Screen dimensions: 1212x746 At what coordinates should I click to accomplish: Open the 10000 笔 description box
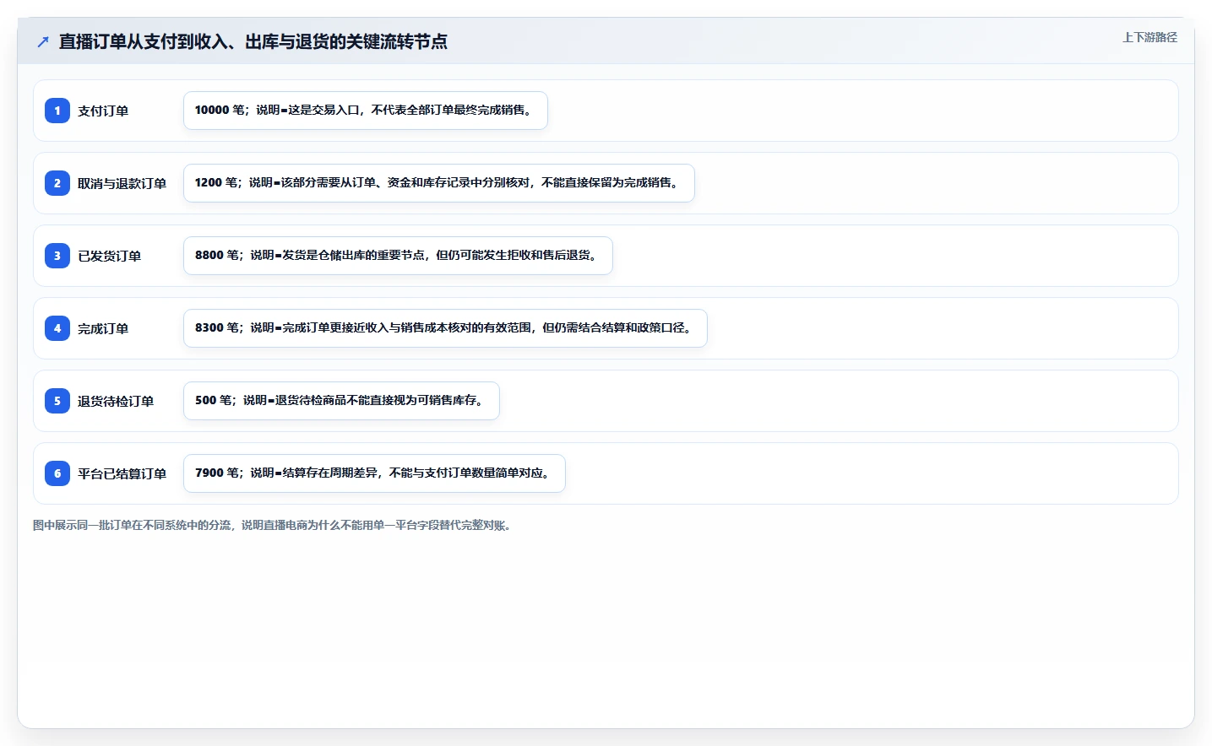(x=366, y=111)
